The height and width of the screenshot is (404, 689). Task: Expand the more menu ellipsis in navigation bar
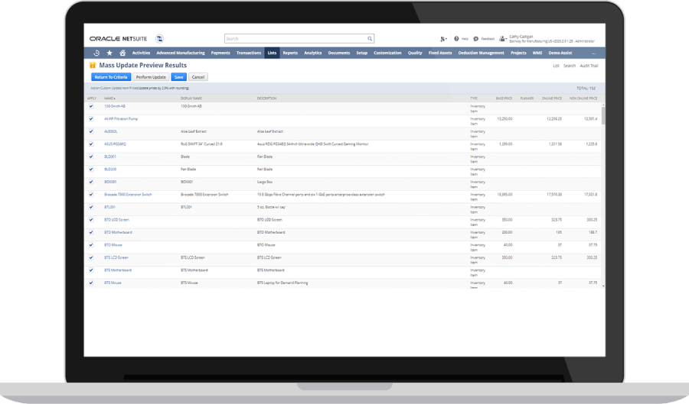tap(593, 53)
